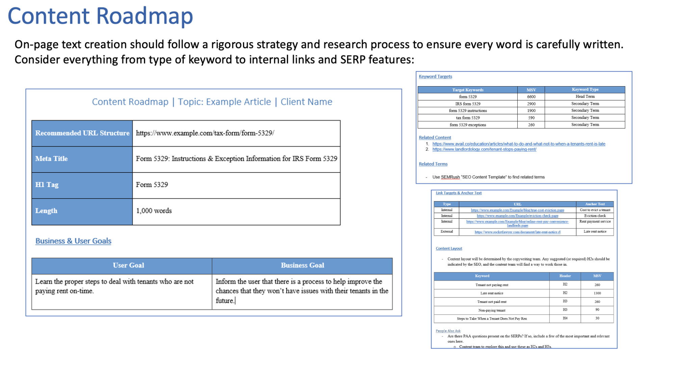Click the Meta Title value cell
Screen dimensions: 675x380
point(236,159)
